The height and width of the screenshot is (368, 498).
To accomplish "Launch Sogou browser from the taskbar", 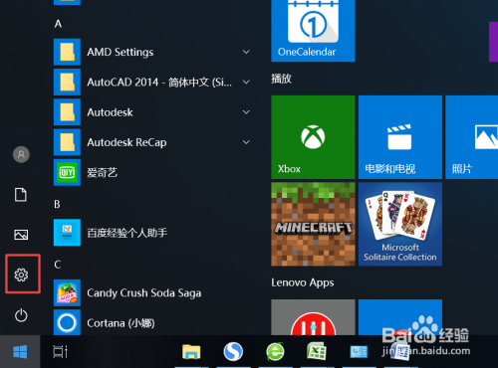I will tap(233, 352).
